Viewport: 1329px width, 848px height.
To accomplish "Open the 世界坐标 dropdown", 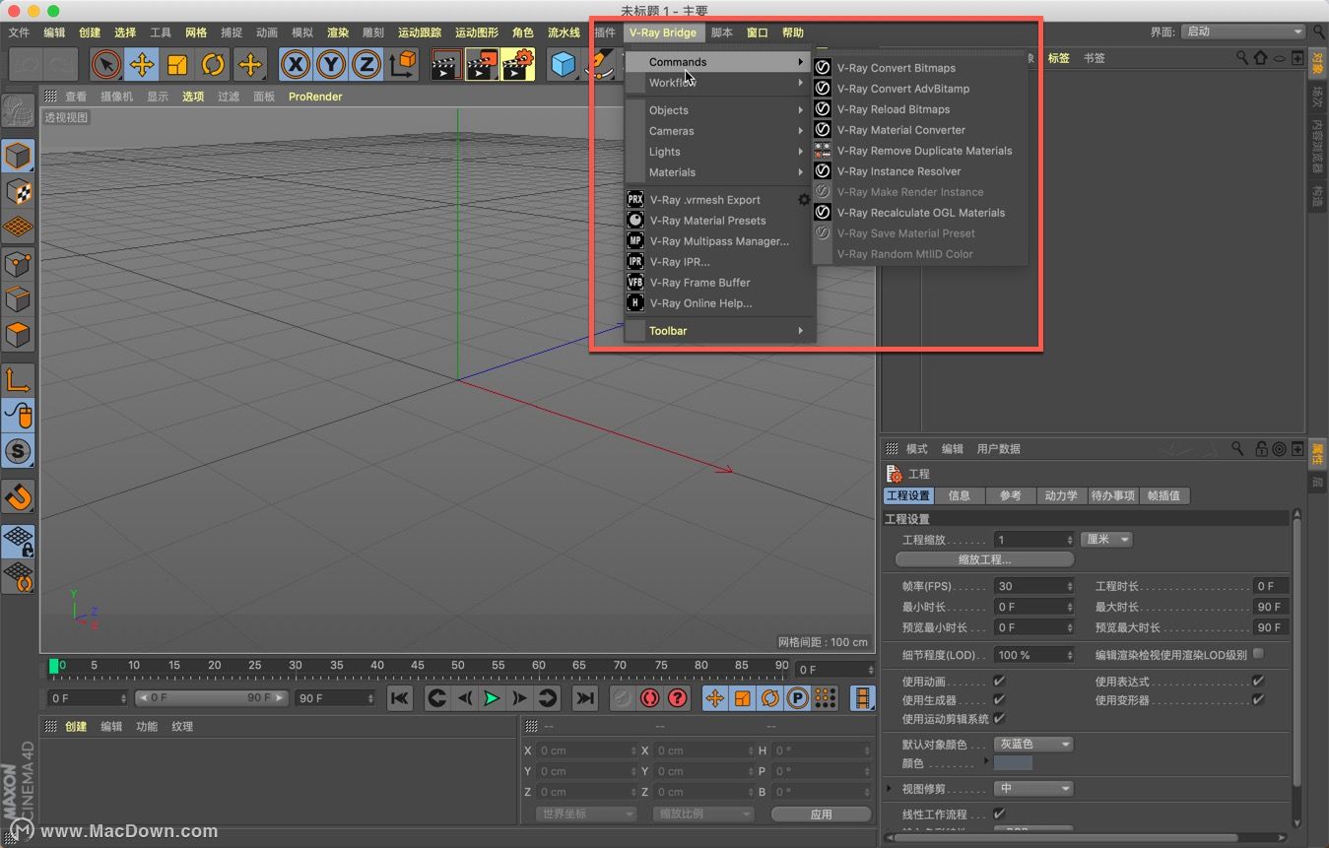I will click(x=586, y=814).
